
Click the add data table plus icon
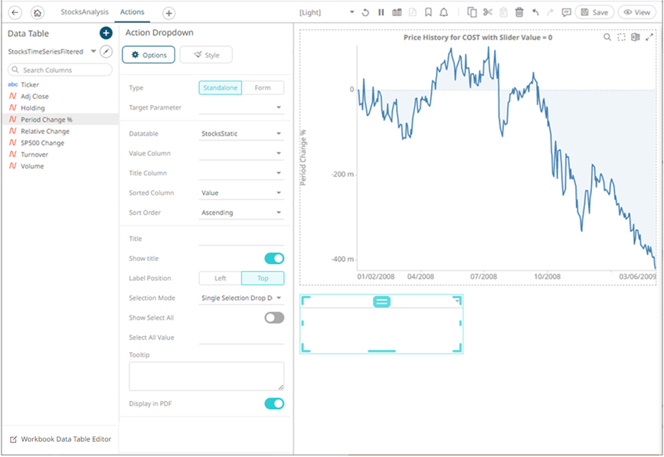click(x=106, y=34)
